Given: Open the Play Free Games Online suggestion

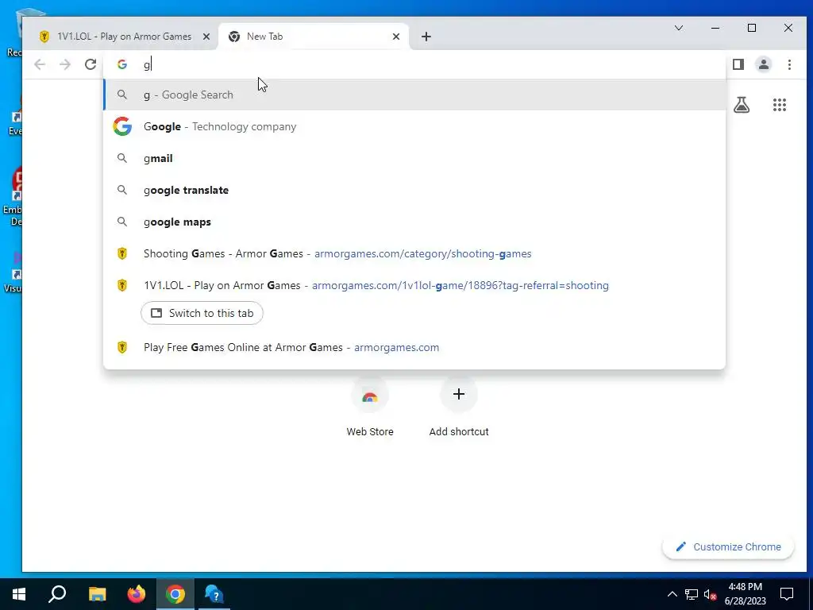Looking at the screenshot, I should (x=414, y=348).
